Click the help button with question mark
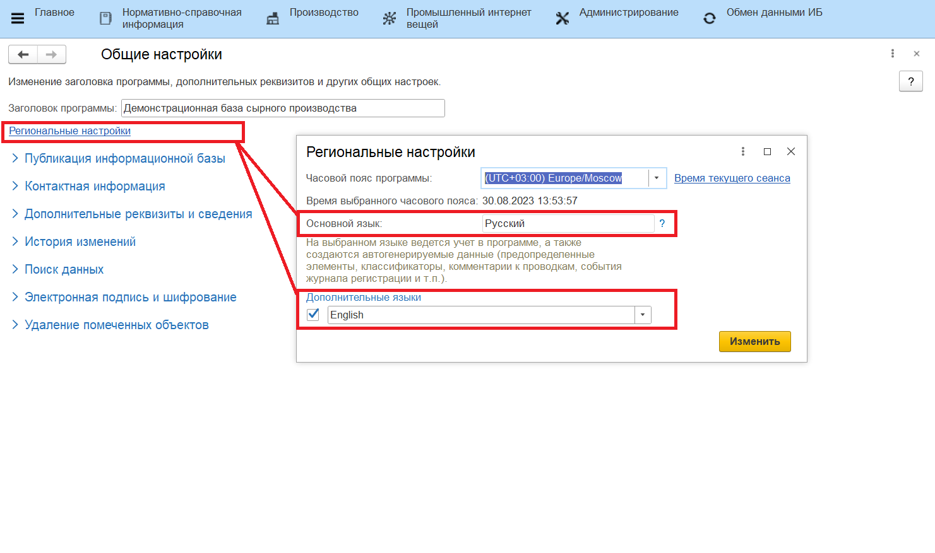935x553 pixels. (910, 81)
